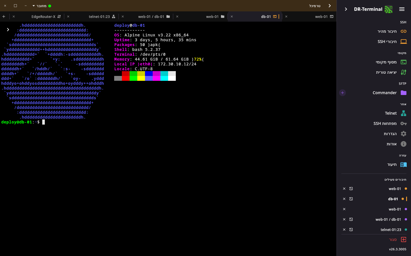Click the version label v26.3.3005
This screenshot has height=256, width=411.
pyautogui.click(x=398, y=249)
